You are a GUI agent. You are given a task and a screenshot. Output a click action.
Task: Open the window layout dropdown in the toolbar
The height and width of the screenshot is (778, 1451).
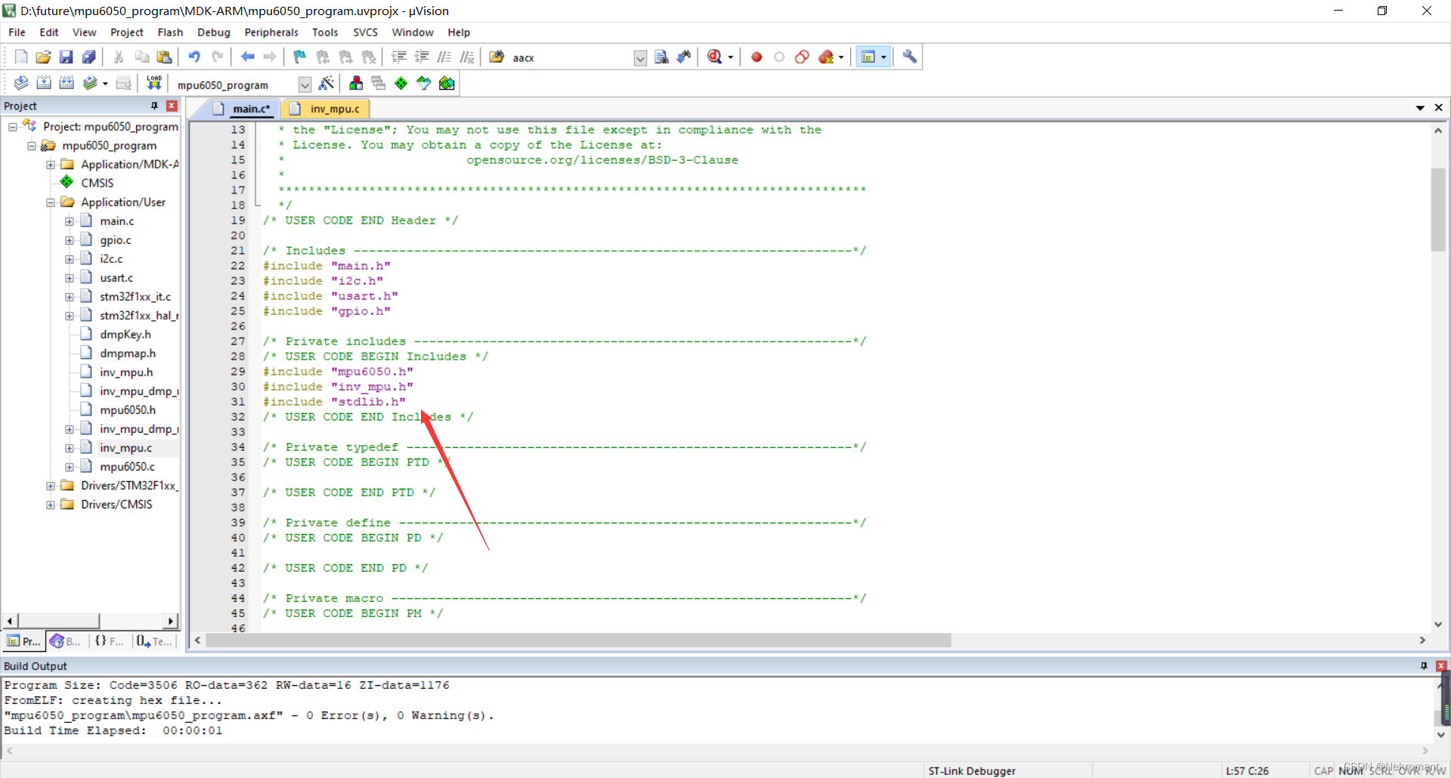883,57
